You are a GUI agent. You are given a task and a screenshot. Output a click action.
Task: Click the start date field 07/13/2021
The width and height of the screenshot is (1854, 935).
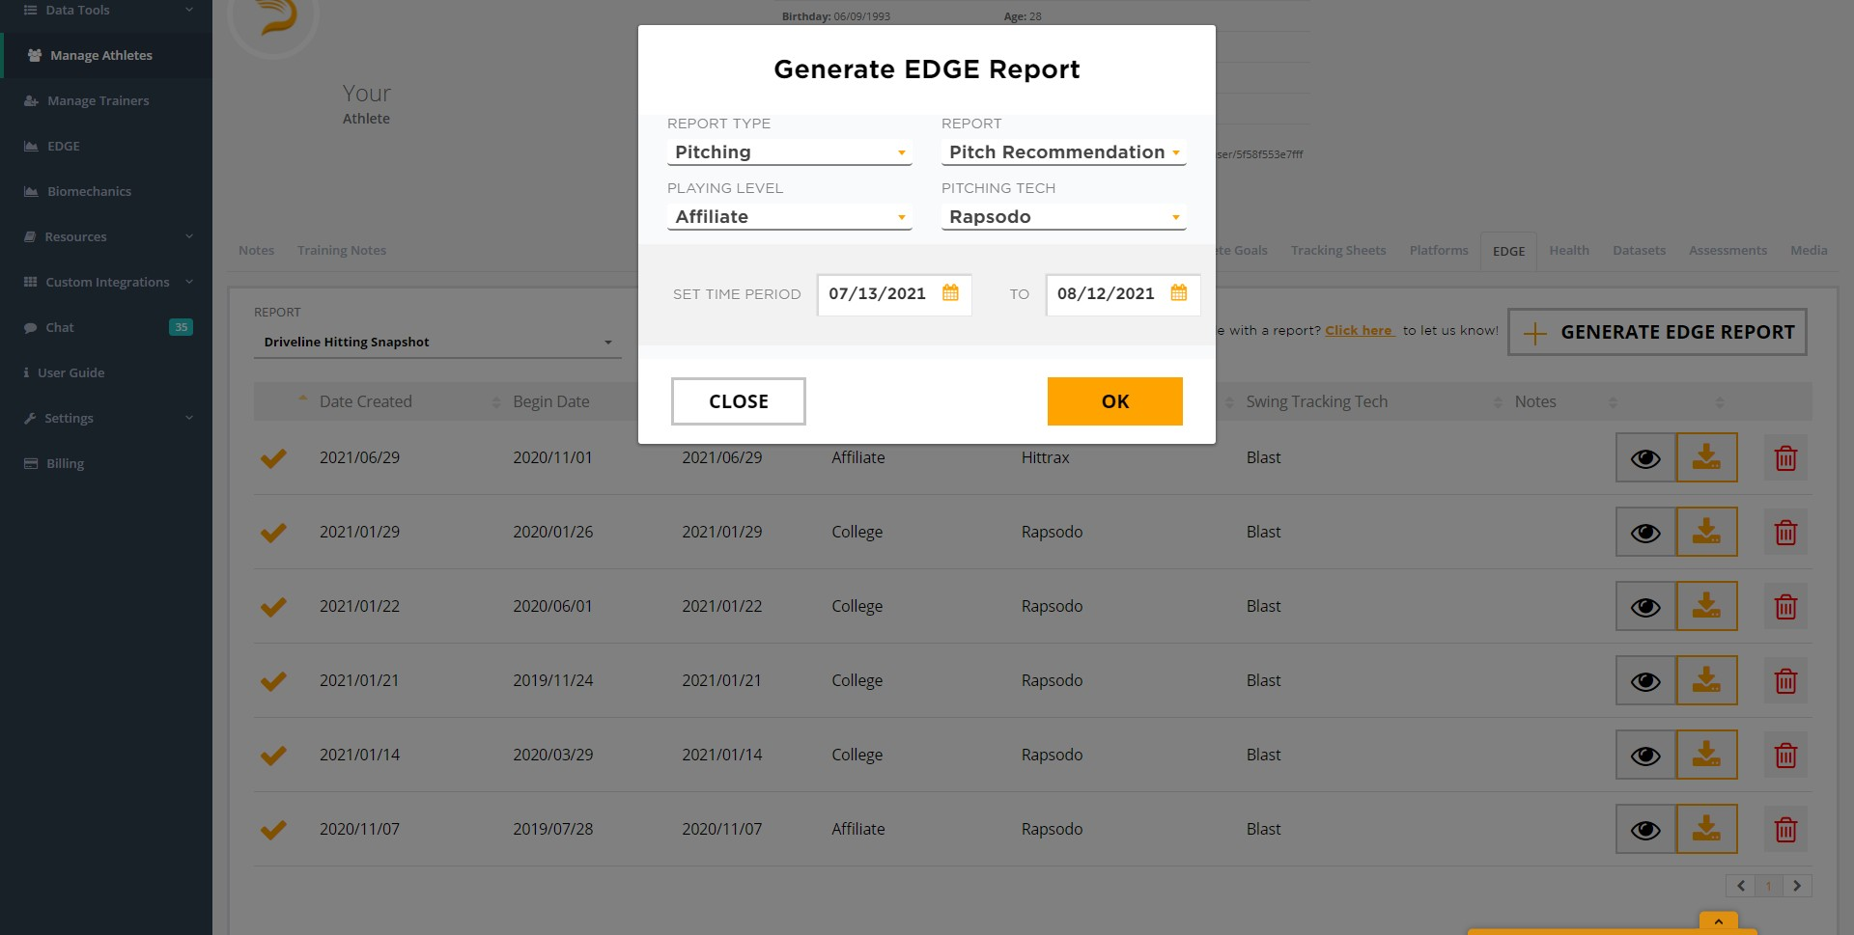[877, 294]
